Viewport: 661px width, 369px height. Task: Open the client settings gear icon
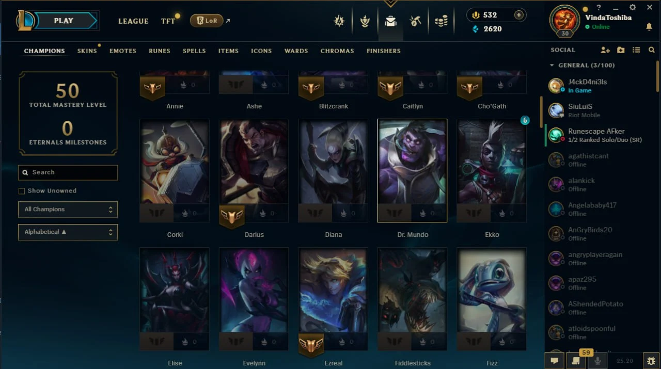tap(633, 7)
